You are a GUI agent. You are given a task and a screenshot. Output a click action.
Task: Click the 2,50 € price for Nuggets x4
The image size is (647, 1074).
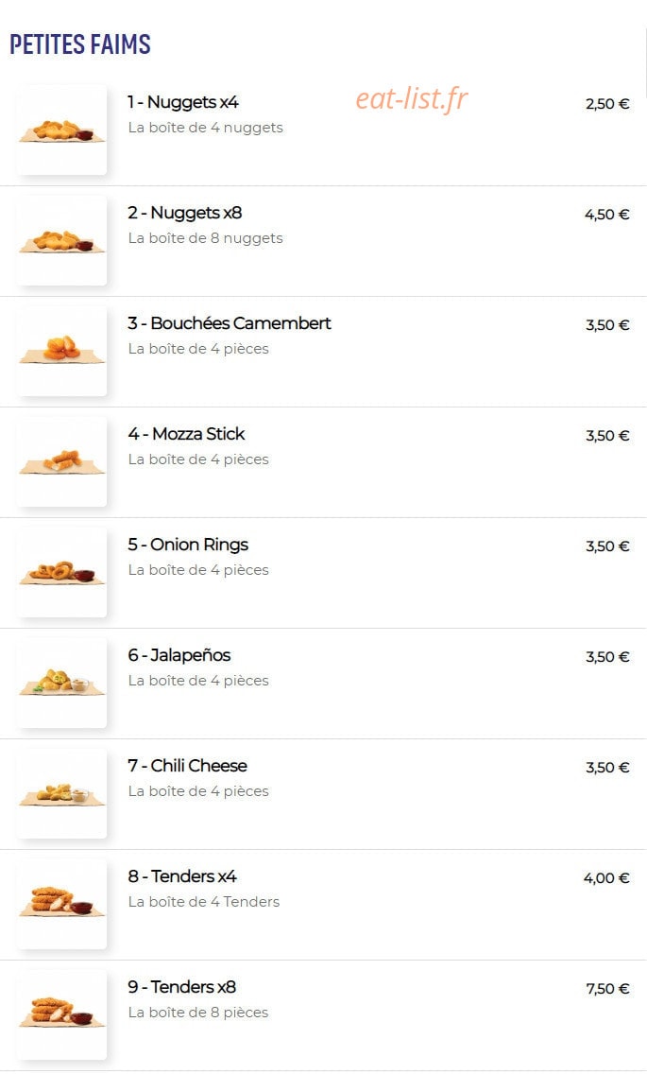pos(607,104)
